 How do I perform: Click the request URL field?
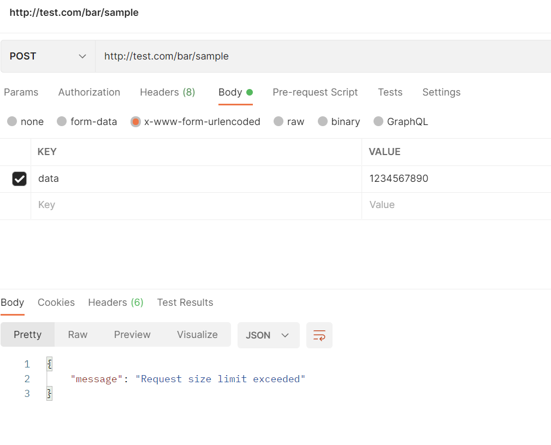coord(322,56)
